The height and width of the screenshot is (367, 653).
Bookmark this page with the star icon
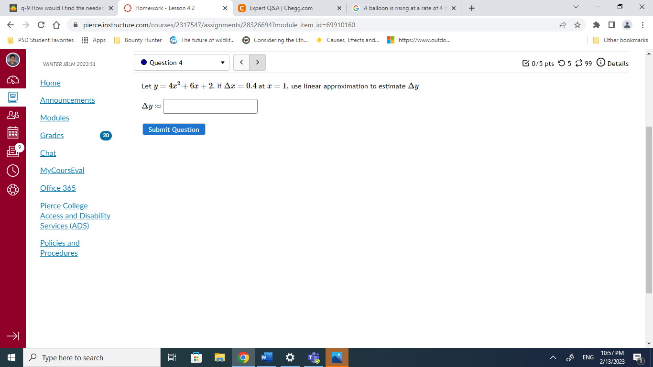click(x=577, y=25)
